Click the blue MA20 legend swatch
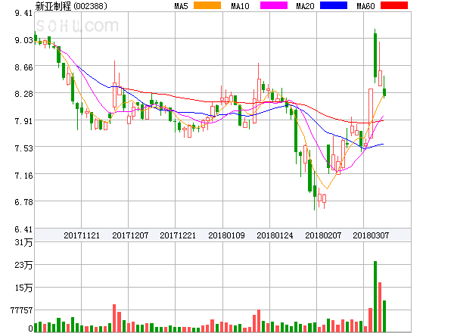This screenshot has width=454, height=333. [x=334, y=5]
